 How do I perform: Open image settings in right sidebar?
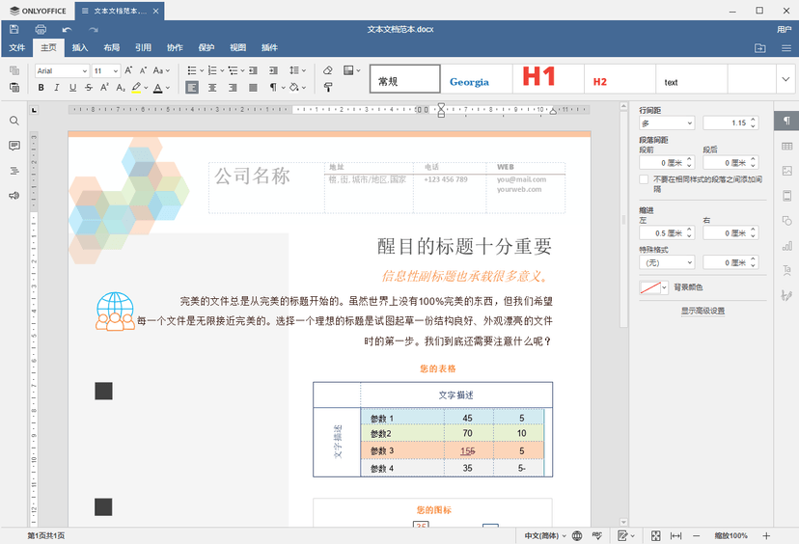(x=786, y=171)
